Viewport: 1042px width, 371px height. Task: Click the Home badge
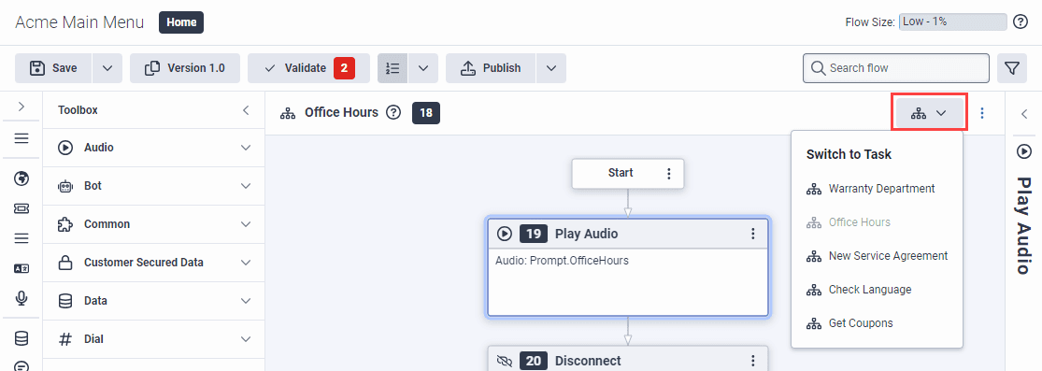click(x=181, y=21)
